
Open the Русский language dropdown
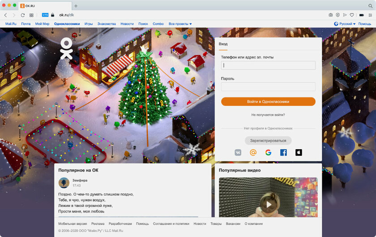click(345, 24)
